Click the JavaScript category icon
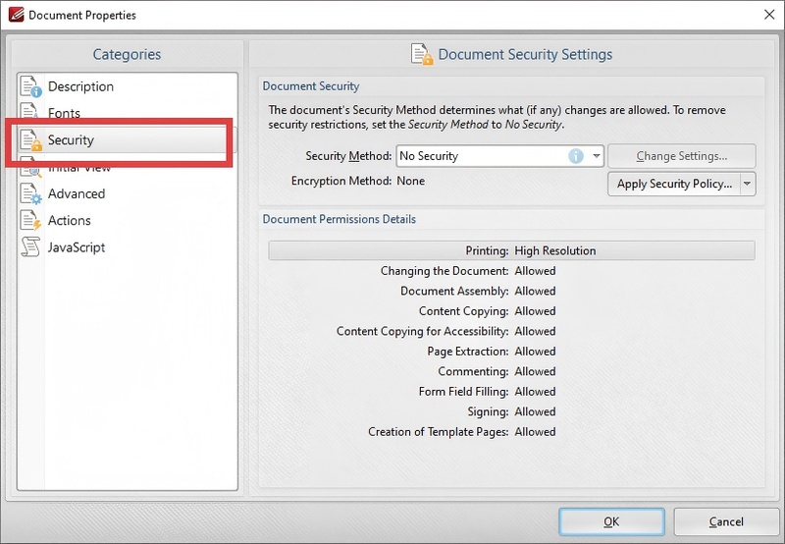The height and width of the screenshot is (544, 785). (30, 247)
